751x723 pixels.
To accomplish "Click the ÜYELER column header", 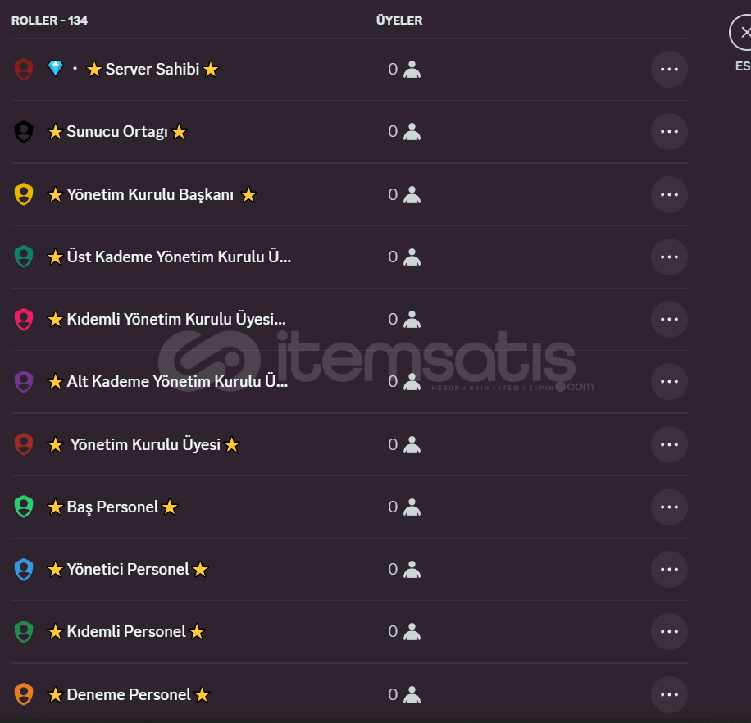I will pos(399,20).
